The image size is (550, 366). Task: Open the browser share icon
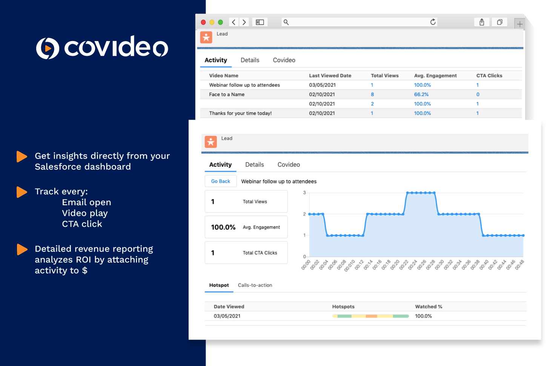coord(482,22)
